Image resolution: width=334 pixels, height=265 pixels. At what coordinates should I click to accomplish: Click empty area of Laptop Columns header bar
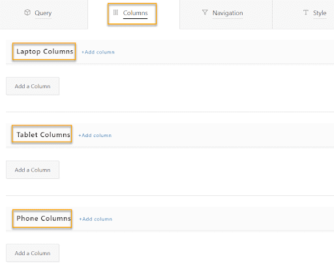224,52
